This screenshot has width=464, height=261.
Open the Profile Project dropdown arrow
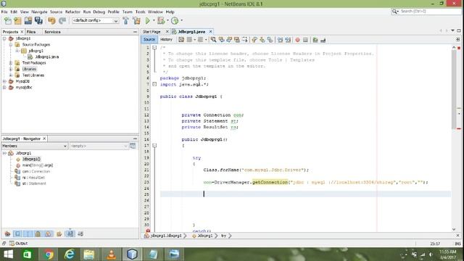point(181,20)
